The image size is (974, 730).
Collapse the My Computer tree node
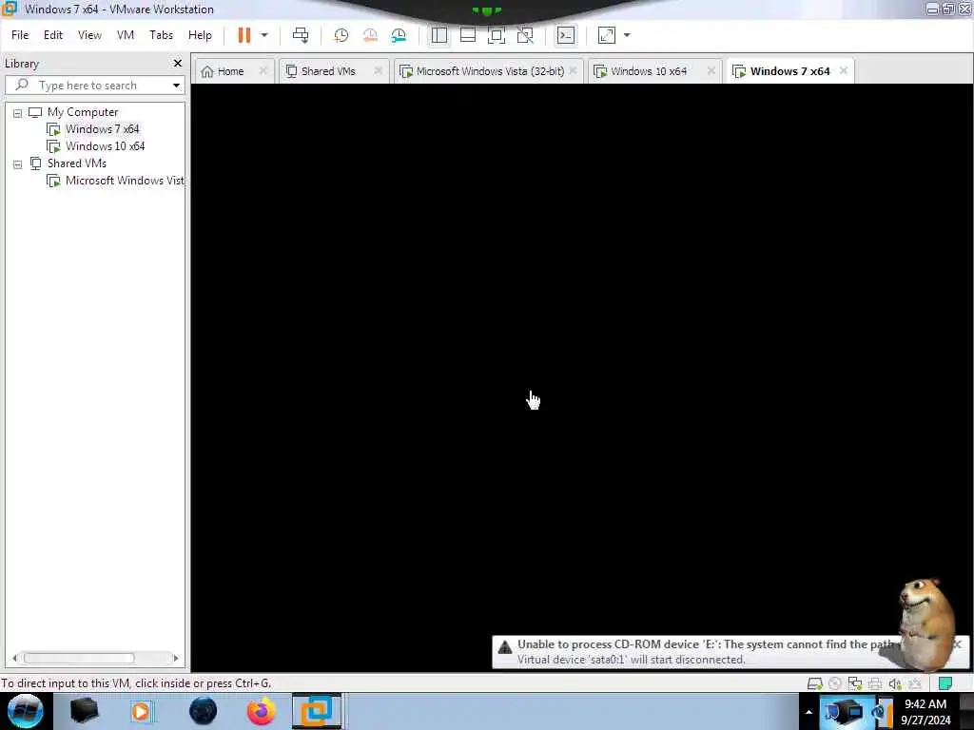tap(17, 113)
